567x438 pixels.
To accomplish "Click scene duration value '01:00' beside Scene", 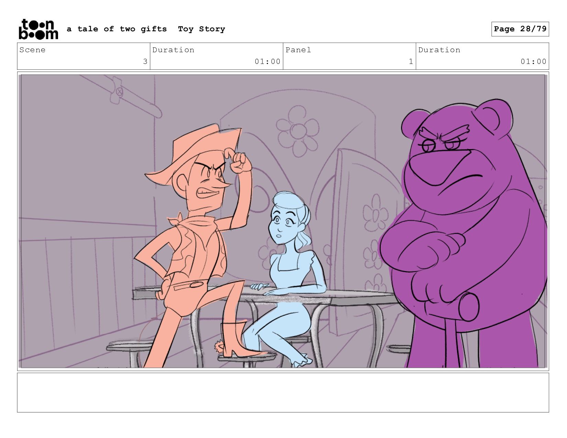I will 267,61.
